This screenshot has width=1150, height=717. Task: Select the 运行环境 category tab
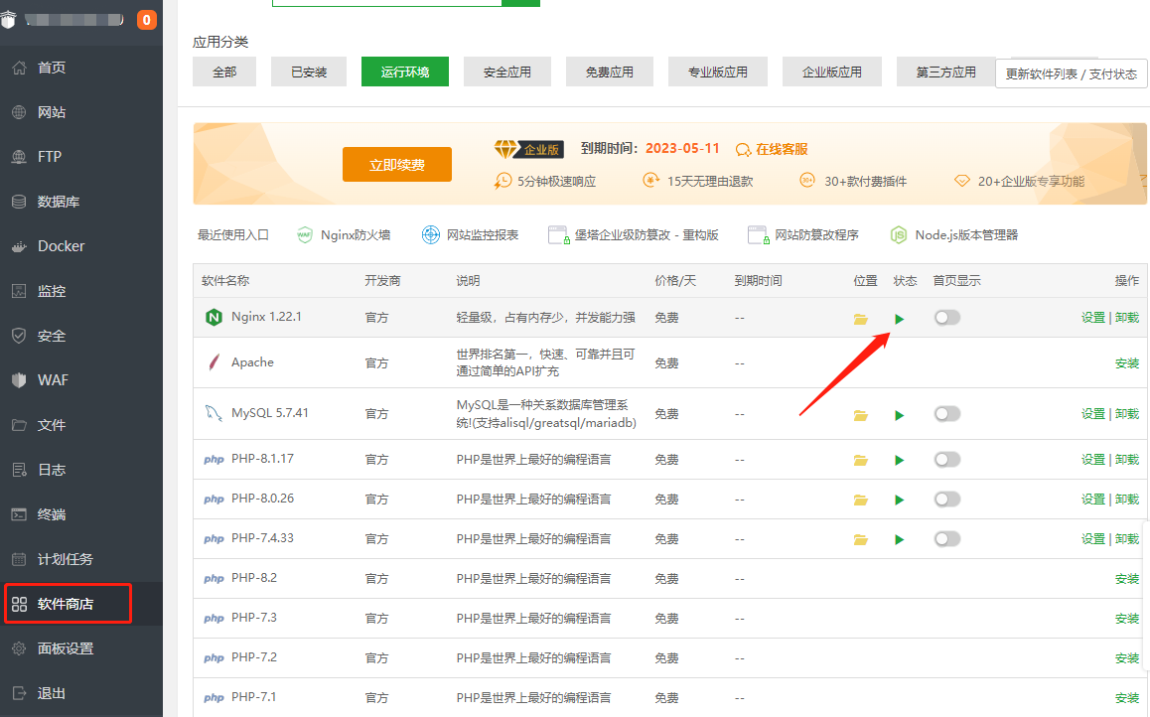click(x=405, y=72)
